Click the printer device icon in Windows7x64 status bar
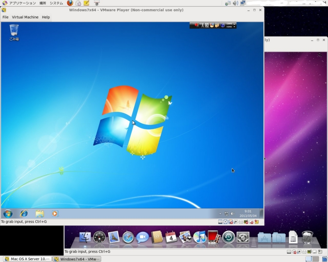This screenshot has width=328, height=262. tap(241, 222)
